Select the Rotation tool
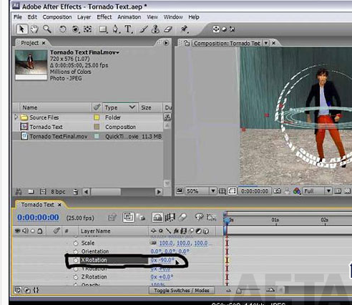Screen dimensions: 352x305 coord(62,29)
